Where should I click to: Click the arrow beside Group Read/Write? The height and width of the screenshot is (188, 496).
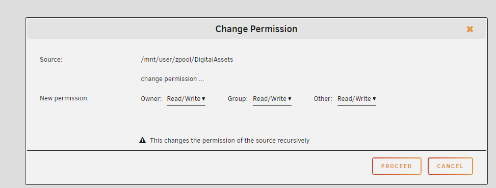pos(290,99)
